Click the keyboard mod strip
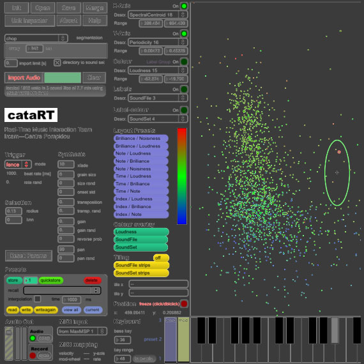 click(x=184, y=339)
